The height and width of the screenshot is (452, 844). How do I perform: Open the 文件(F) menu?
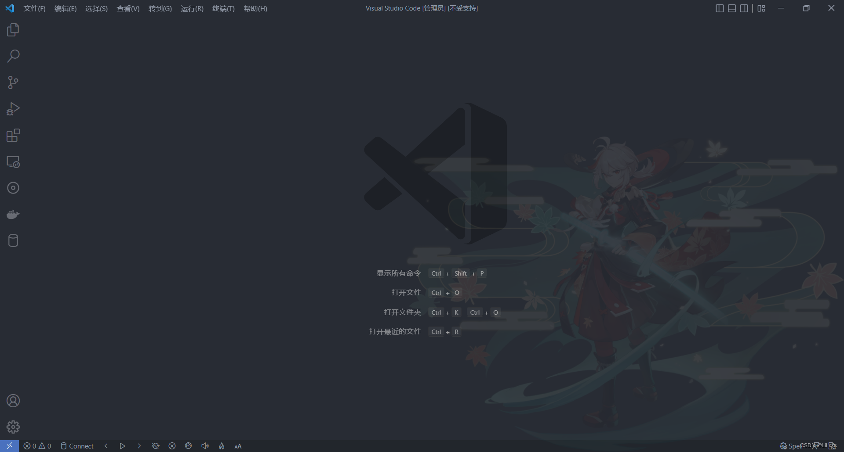click(x=34, y=8)
